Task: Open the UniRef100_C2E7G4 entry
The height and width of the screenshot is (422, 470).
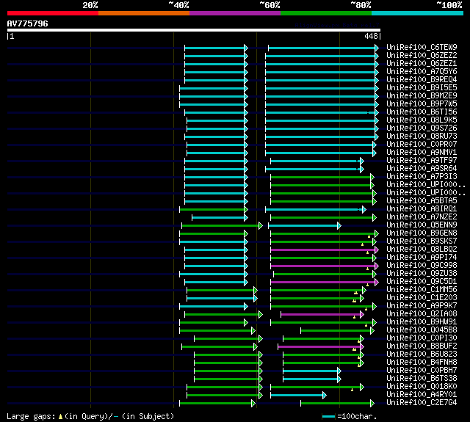Action: coord(422,403)
